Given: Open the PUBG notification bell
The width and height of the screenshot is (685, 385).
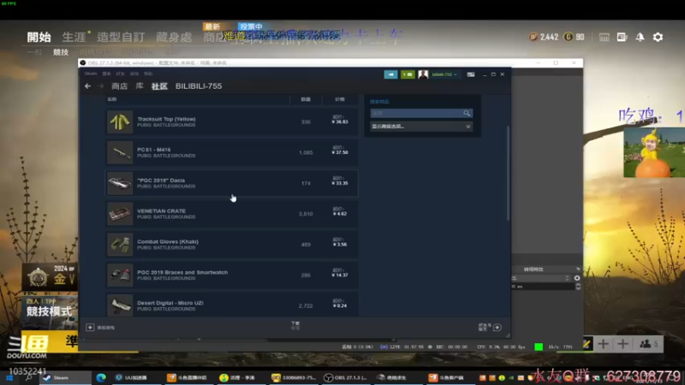Looking at the screenshot, I should tap(640, 37).
